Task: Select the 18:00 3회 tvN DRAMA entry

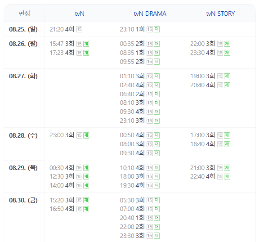Action: click(132, 177)
